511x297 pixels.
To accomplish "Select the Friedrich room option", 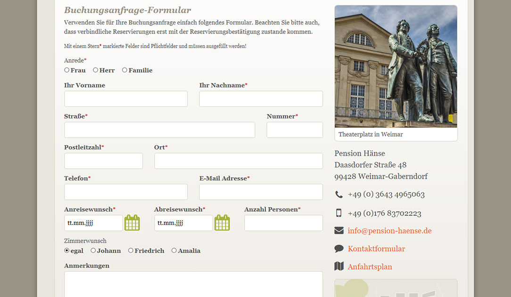I will pyautogui.click(x=131, y=251).
